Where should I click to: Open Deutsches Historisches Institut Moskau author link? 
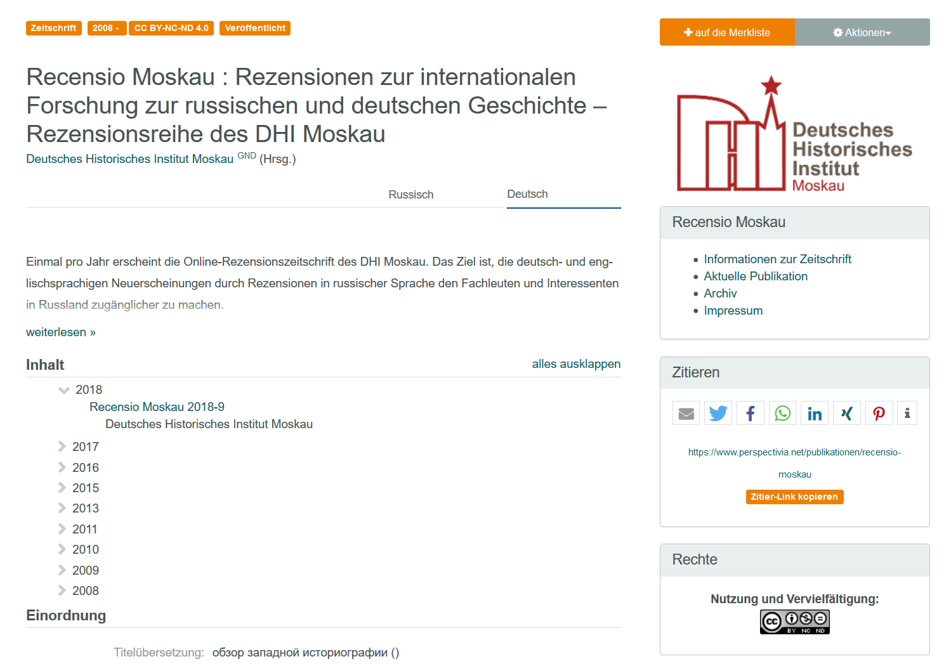pyautogui.click(x=129, y=159)
